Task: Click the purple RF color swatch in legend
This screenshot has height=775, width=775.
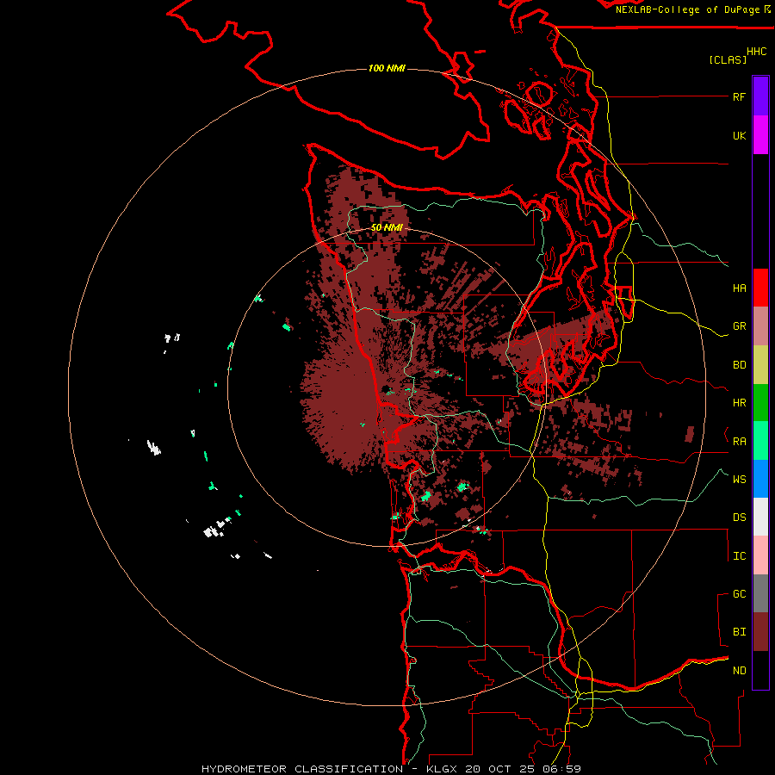Action: 760,96
